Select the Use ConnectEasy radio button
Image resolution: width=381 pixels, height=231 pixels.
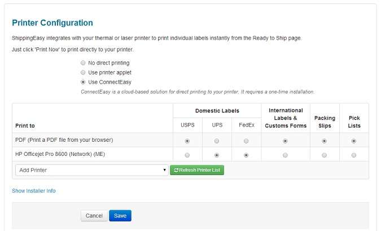coord(83,82)
